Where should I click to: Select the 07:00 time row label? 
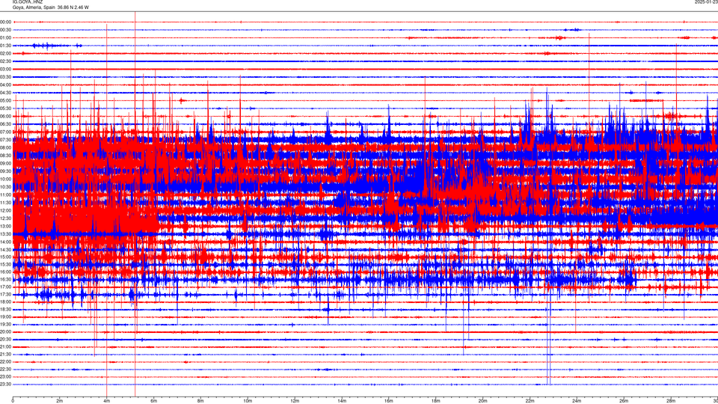point(5,132)
